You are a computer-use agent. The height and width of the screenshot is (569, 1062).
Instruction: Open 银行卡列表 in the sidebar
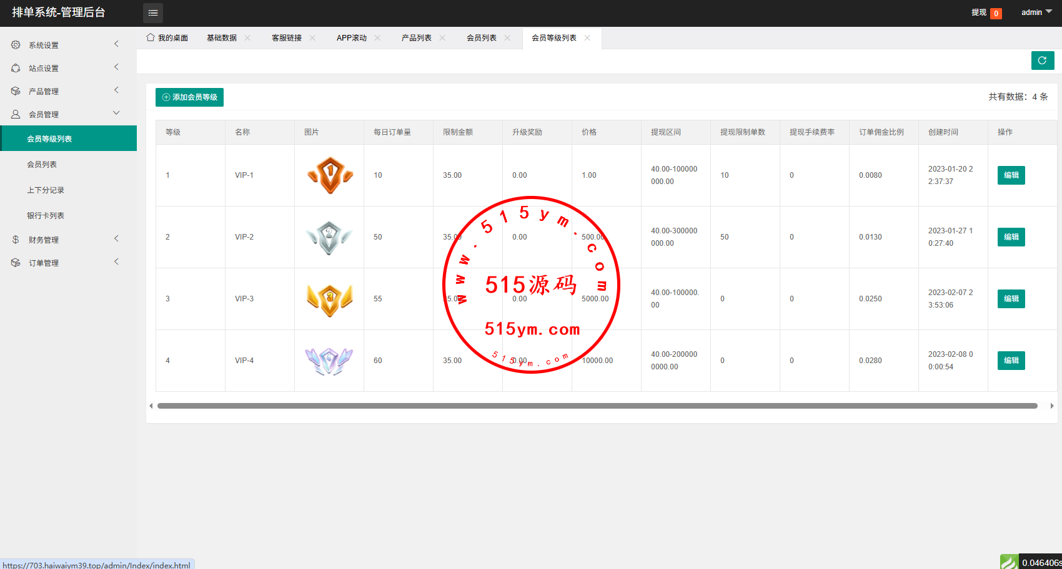[46, 216]
